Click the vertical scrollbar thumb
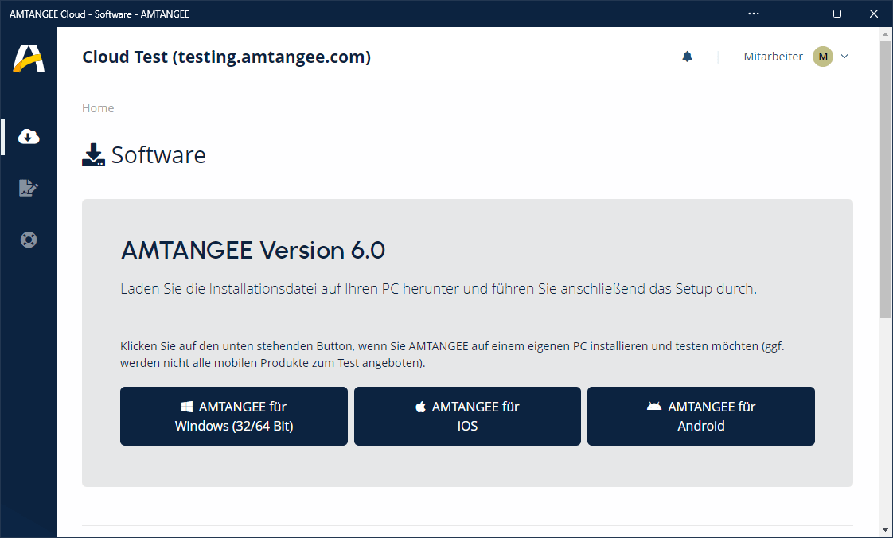The image size is (893, 538). click(885, 179)
